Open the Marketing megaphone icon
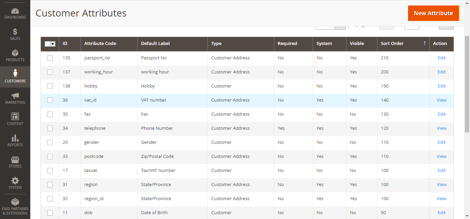Image resolution: width=470 pixels, height=219 pixels. [x=15, y=96]
